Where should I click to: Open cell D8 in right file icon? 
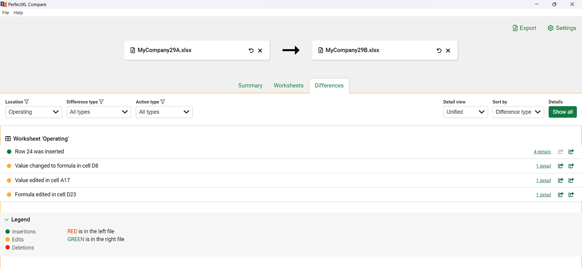(571, 166)
